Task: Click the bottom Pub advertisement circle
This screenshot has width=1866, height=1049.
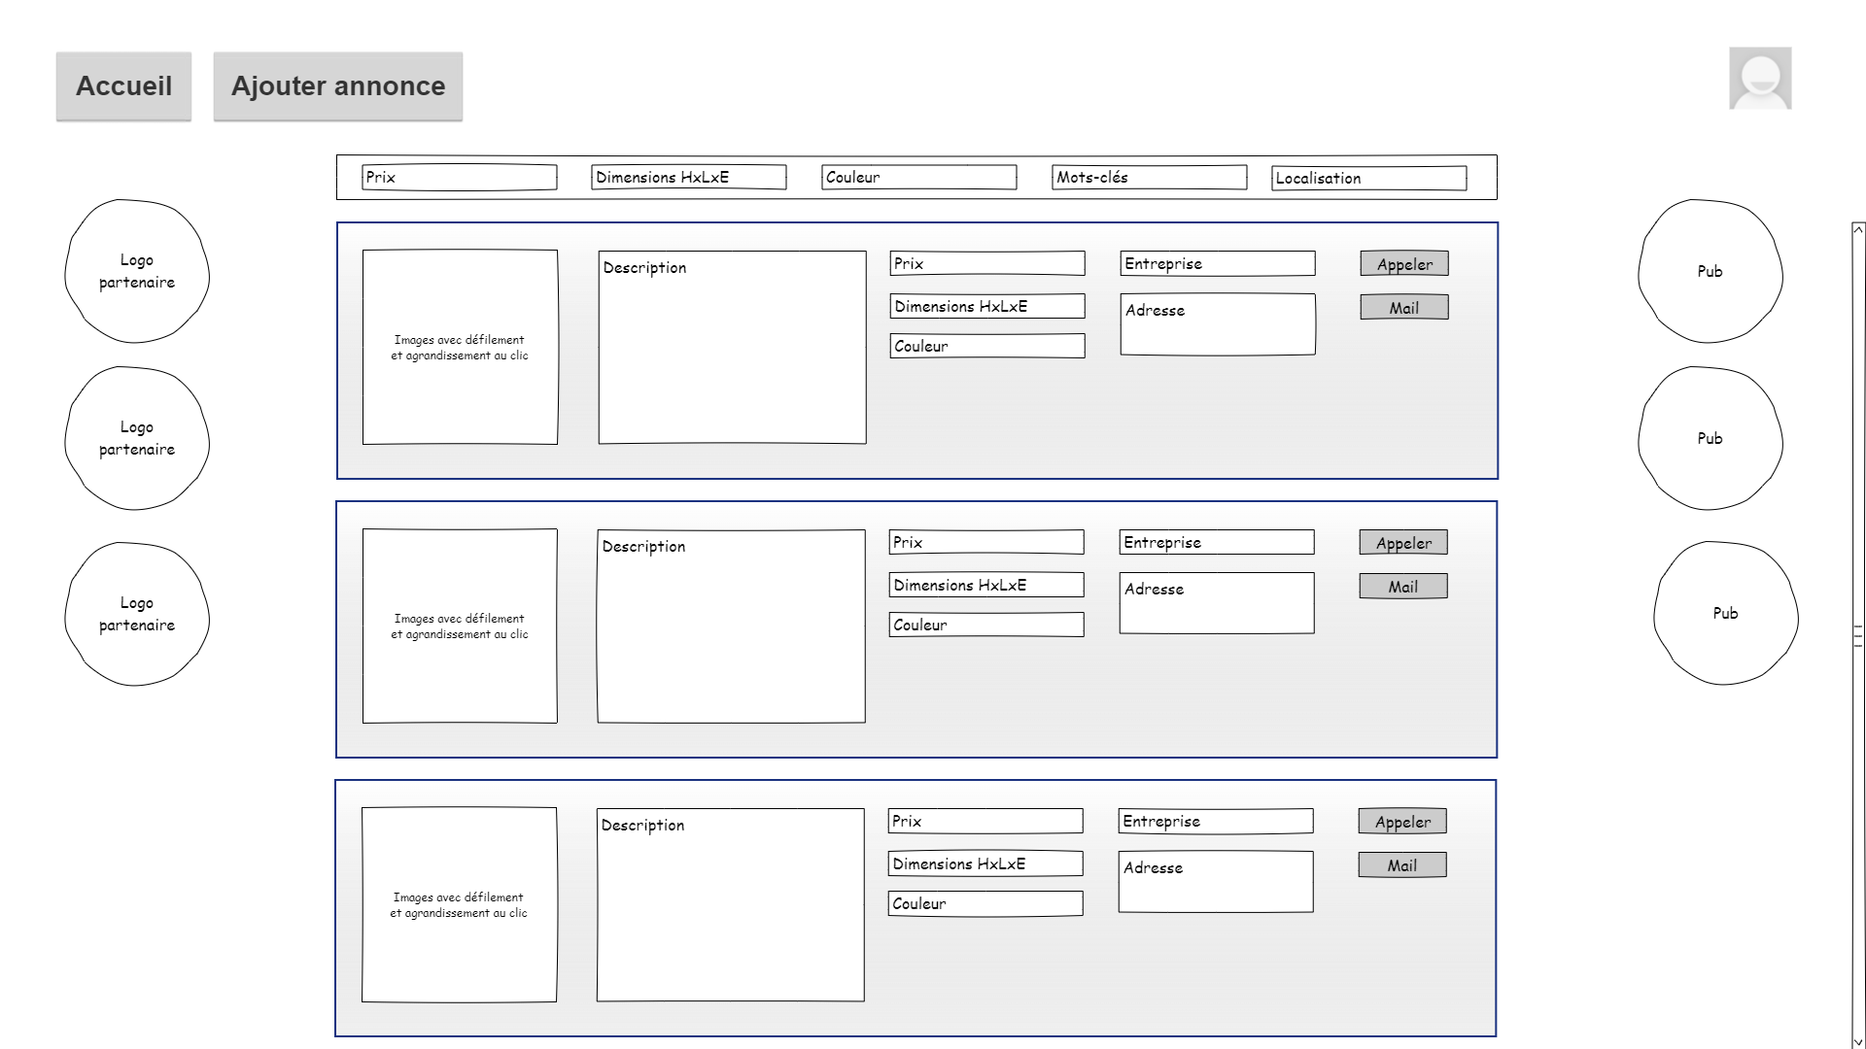Action: click(x=1725, y=613)
